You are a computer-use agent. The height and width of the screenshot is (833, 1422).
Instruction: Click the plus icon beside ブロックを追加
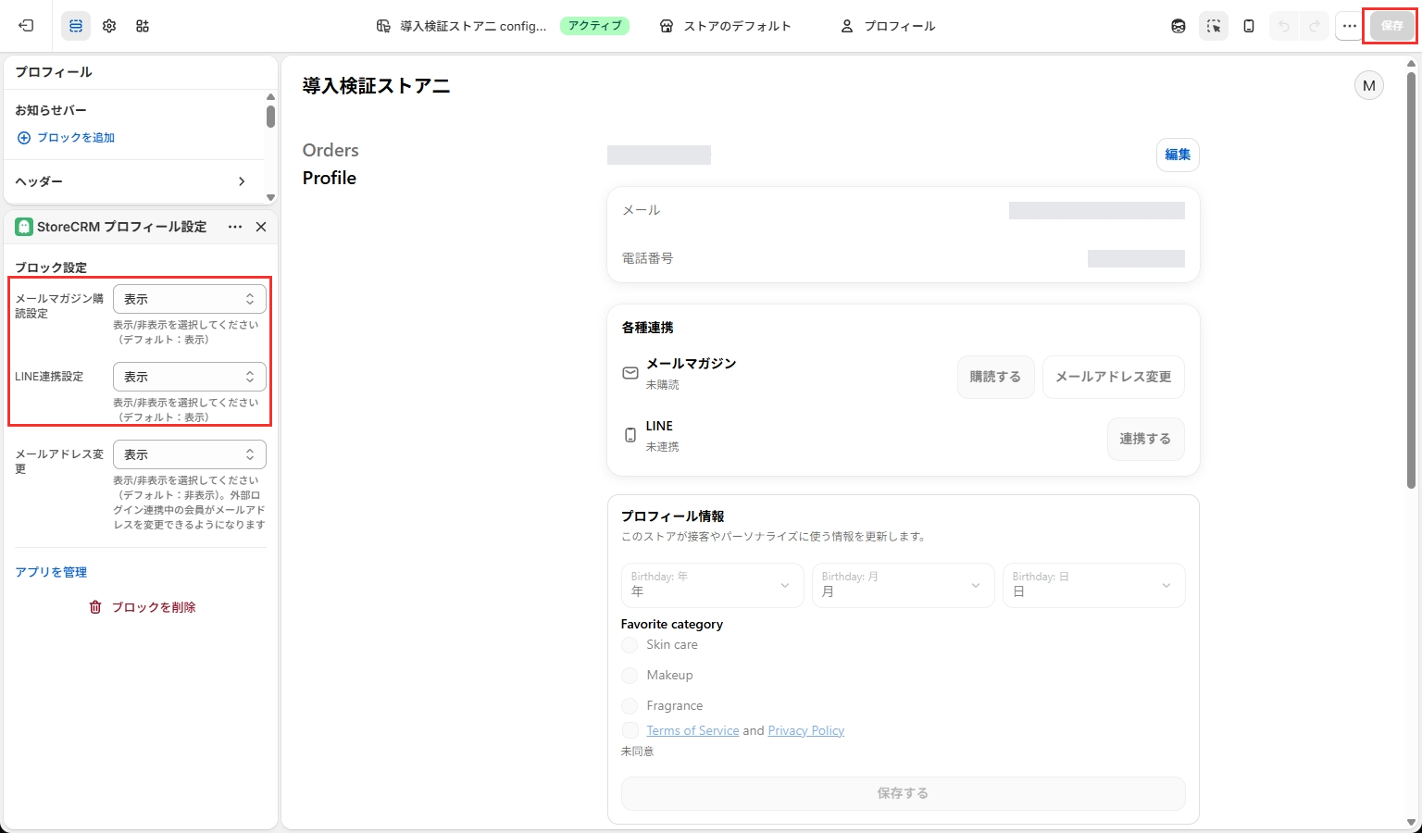coord(24,138)
